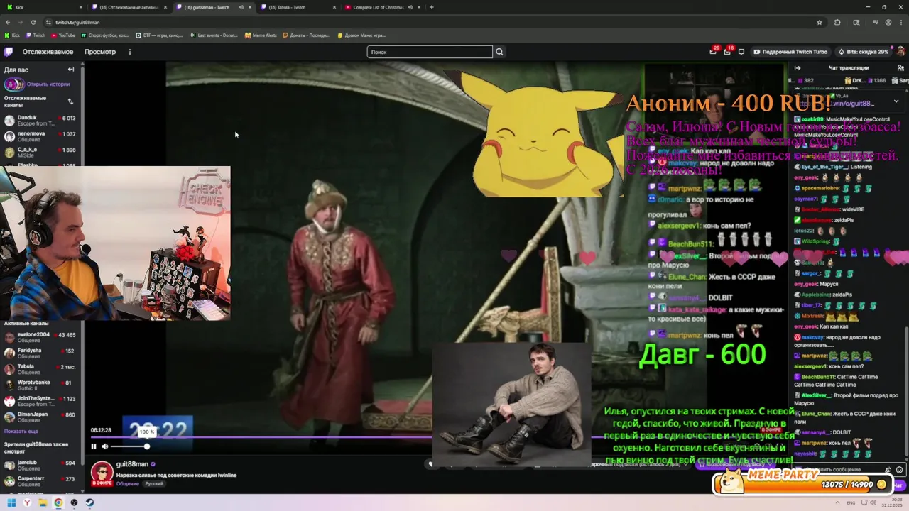Image resolution: width=909 pixels, height=511 pixels.
Task: Open the Windows Start menu
Action: 11,502
